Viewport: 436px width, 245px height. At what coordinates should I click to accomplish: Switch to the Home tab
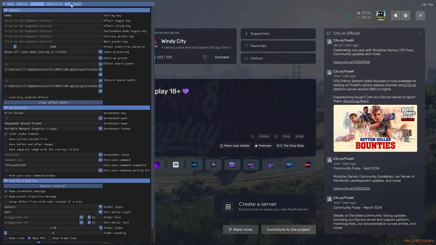point(11,4)
